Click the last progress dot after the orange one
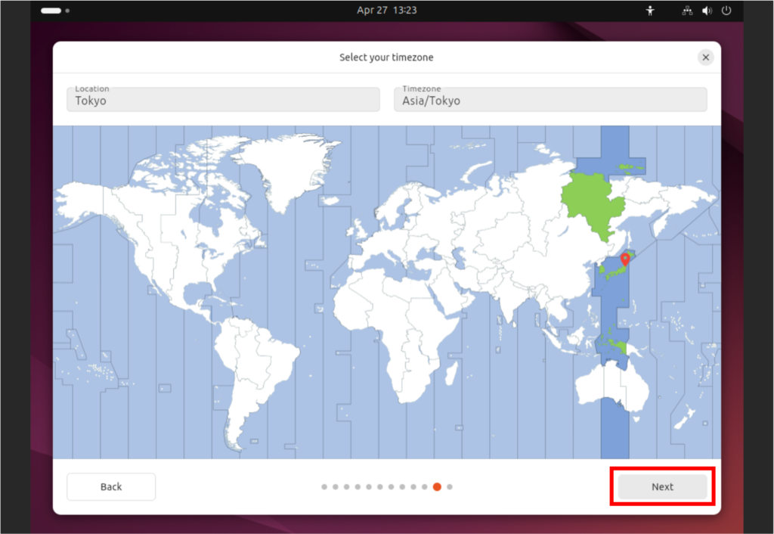 pos(450,486)
